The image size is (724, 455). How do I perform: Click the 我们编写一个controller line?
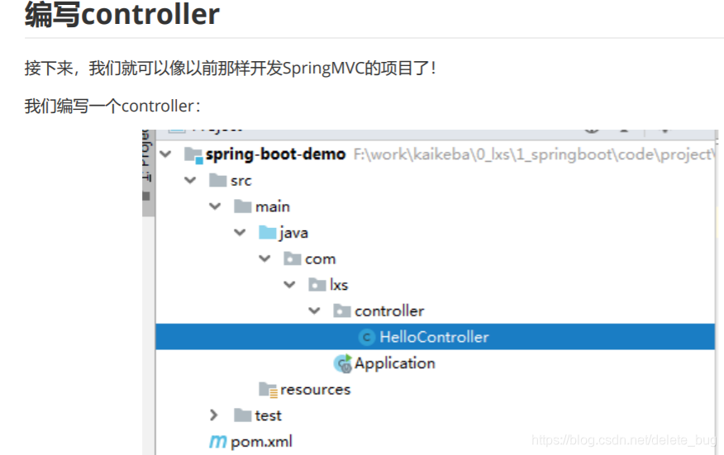coord(112,107)
